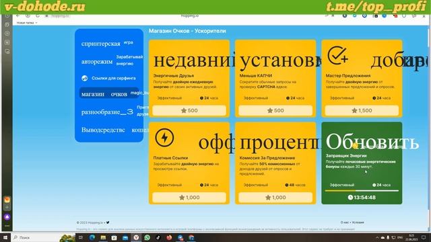Open the Ссылки для серфинга sidebar item
This screenshot has width=431, height=242.
pos(109,78)
